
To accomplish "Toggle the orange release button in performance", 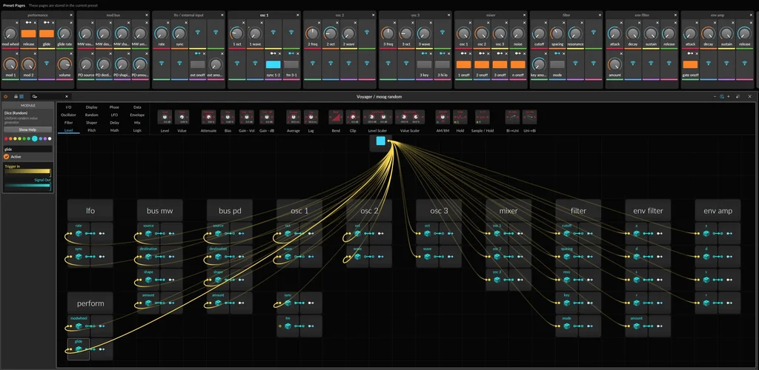I will point(28,33).
